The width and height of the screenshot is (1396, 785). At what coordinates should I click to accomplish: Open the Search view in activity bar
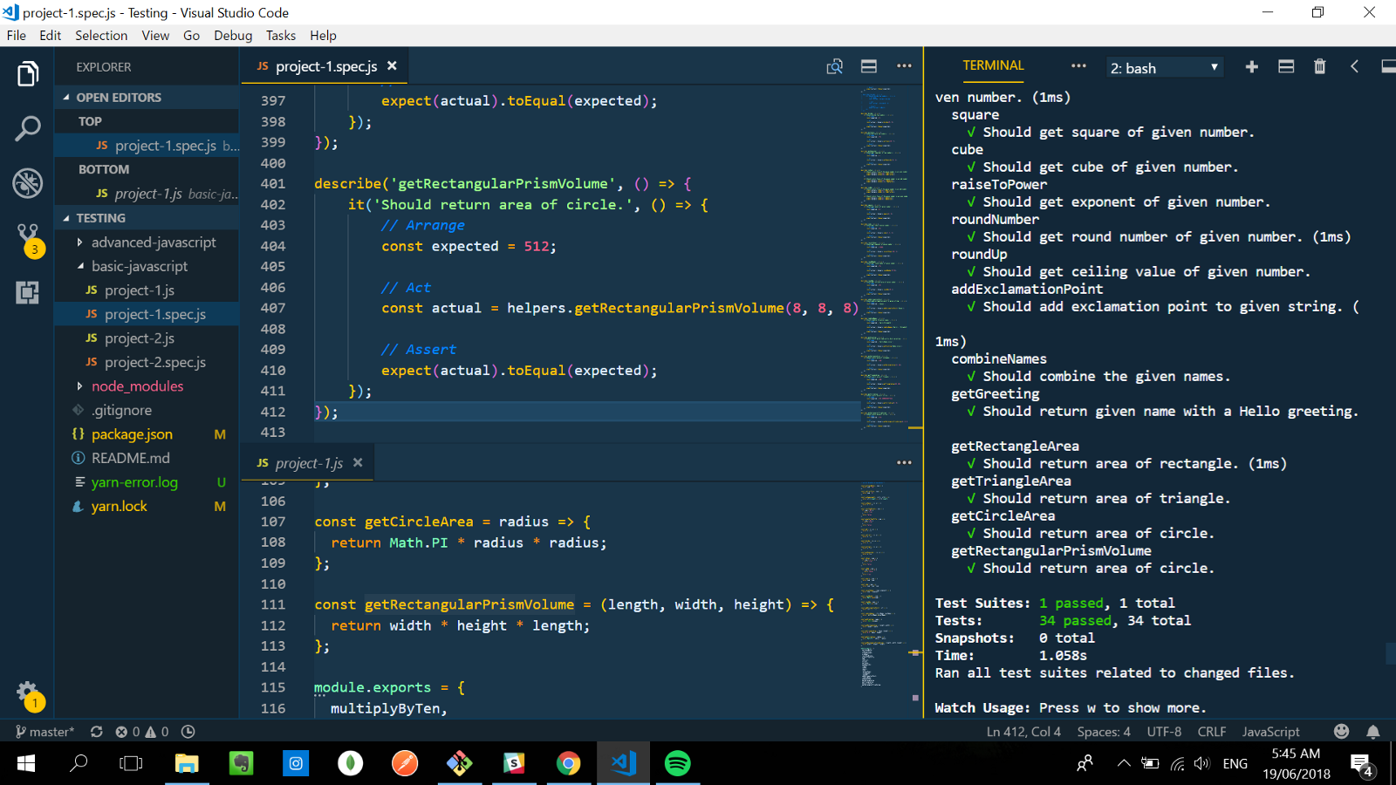(28, 129)
